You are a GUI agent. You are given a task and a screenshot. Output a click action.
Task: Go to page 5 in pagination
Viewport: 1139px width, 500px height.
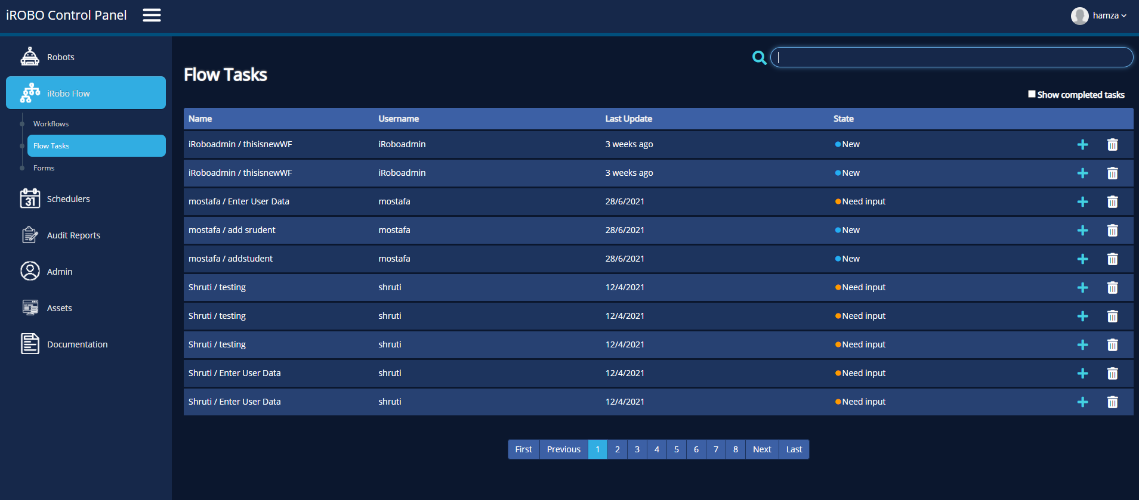coord(676,449)
